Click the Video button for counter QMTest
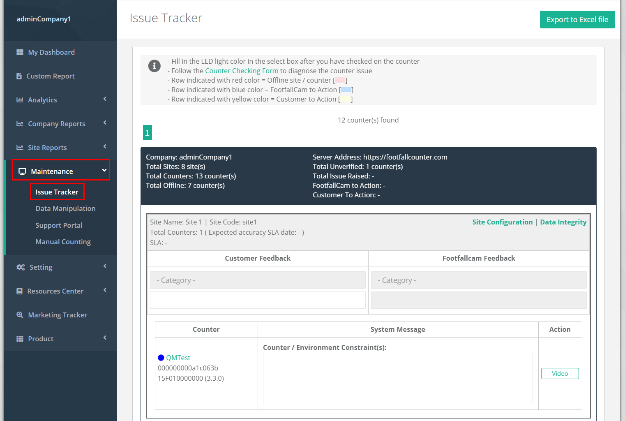This screenshot has width=625, height=421. pyautogui.click(x=560, y=373)
